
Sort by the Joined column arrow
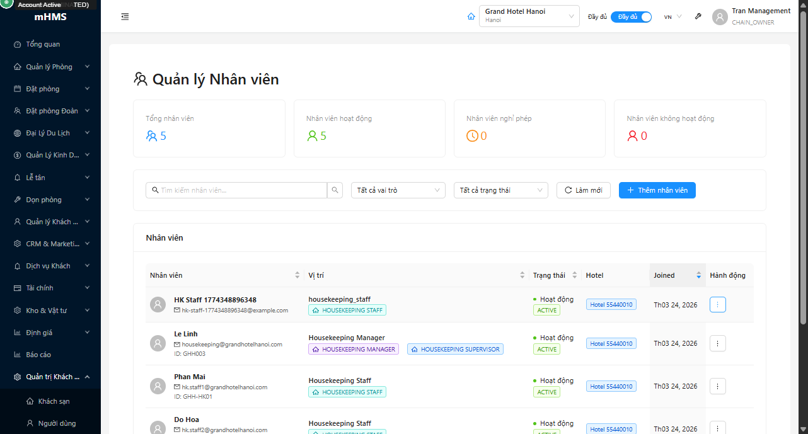(698, 275)
